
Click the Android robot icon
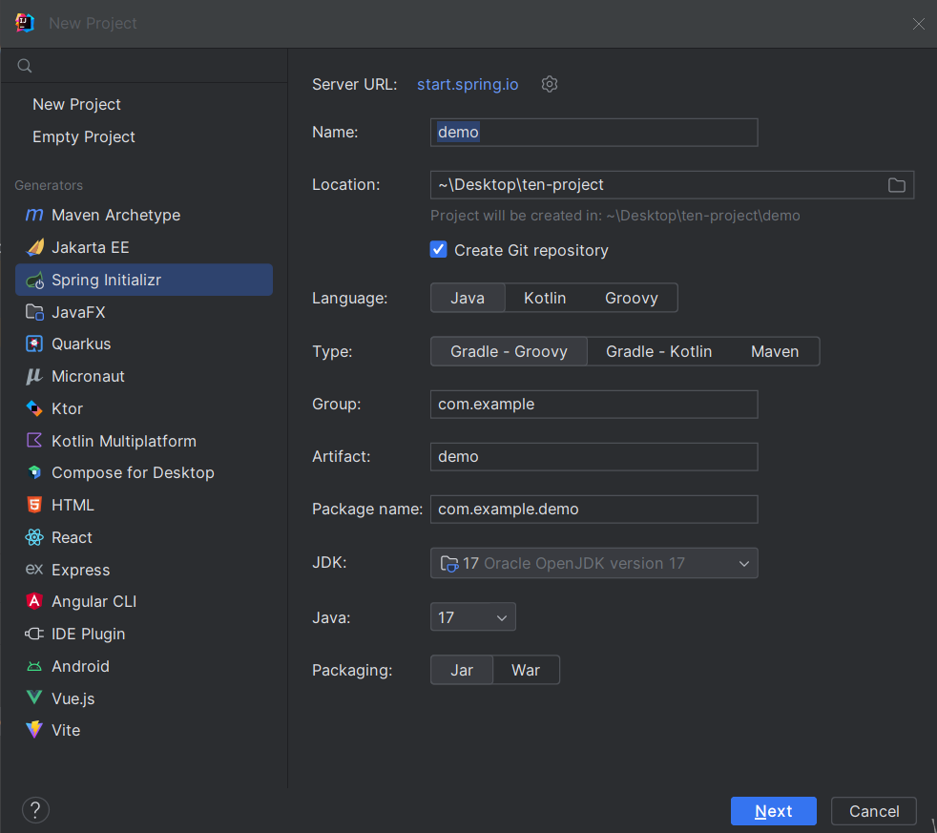point(34,666)
